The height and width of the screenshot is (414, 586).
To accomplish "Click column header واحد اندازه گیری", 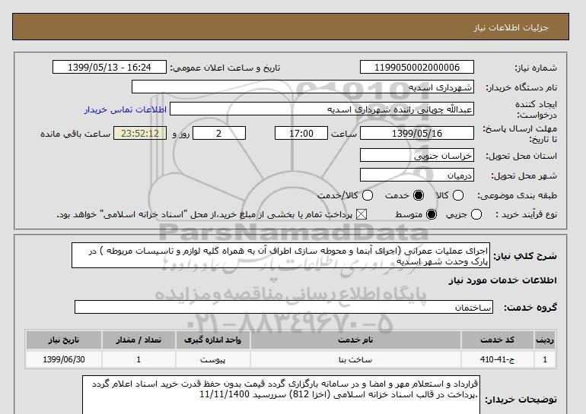I will point(212,340).
